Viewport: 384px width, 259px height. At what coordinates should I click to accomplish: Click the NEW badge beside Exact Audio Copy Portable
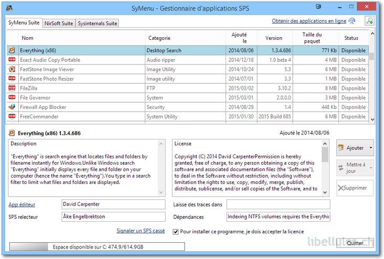12,59
